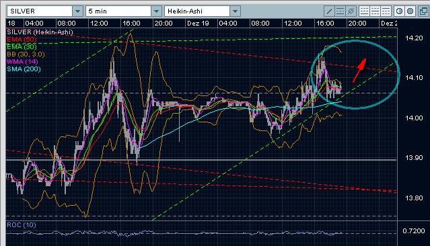Image resolution: width=430 pixels, height=246 pixels.
Task: Click the detach chart window icon
Action: click(424, 11)
